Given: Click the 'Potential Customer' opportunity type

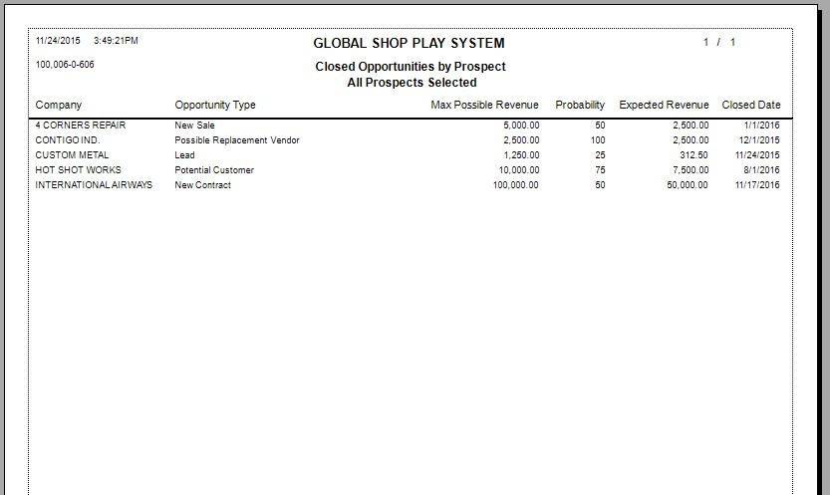Looking at the screenshot, I should 214,169.
